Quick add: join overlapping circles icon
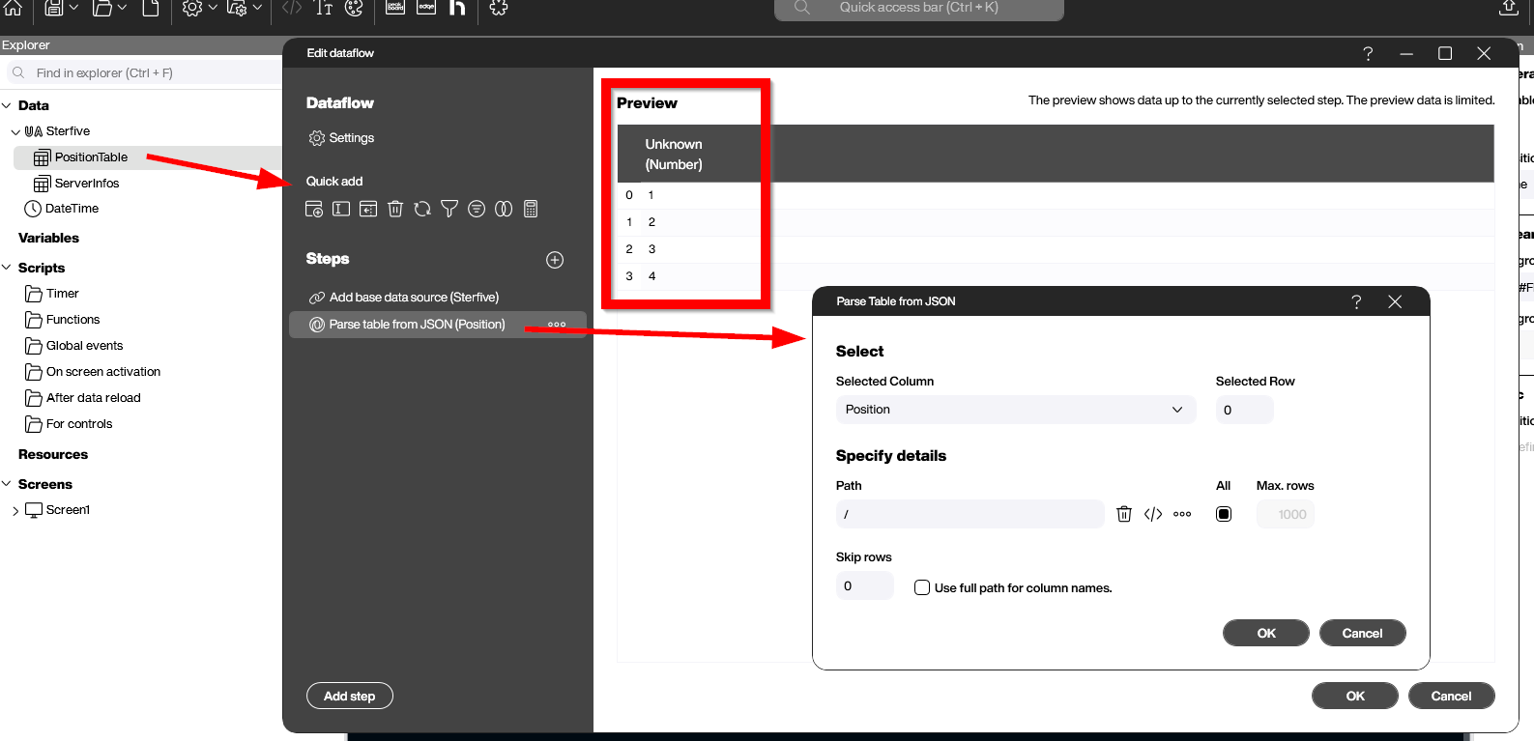This screenshot has height=741, width=1534. pyautogui.click(x=504, y=209)
